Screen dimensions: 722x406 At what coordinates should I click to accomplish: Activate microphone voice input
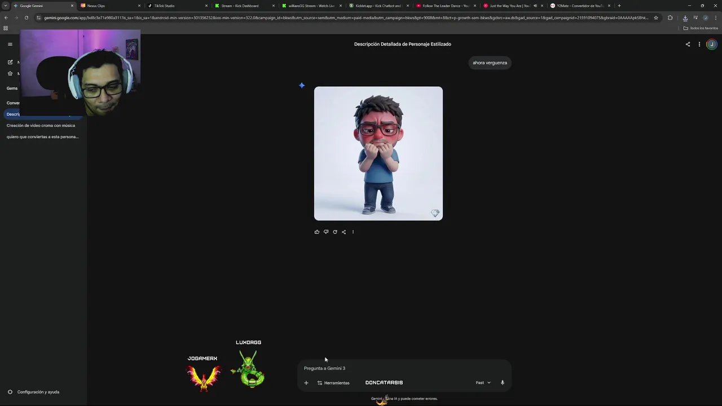click(503, 382)
